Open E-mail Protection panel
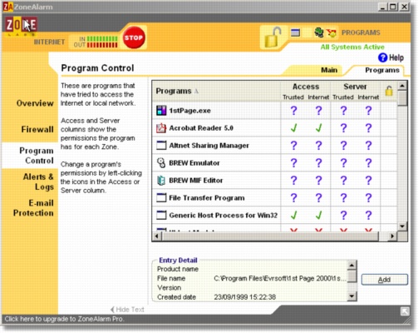This screenshot has height=333, width=418. pyautogui.click(x=33, y=208)
